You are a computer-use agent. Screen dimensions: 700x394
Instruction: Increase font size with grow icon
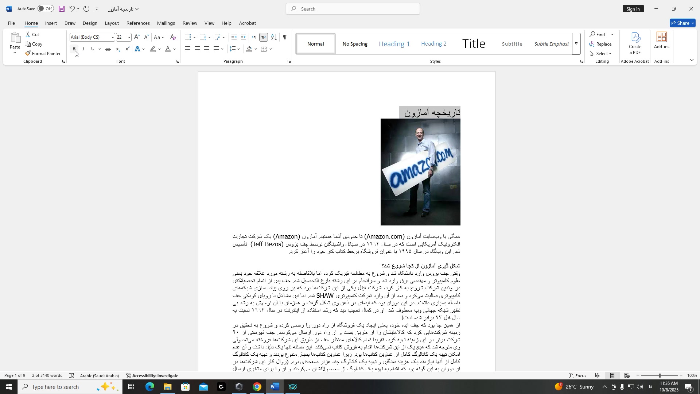click(137, 37)
